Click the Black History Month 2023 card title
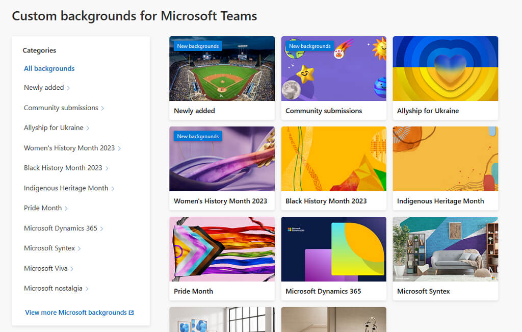The width and height of the screenshot is (522, 332). click(326, 201)
